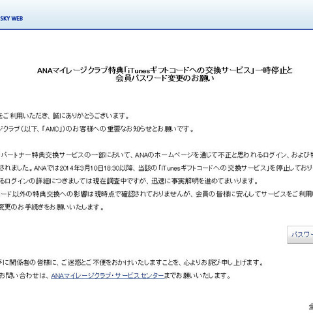The width and height of the screenshot is (313, 313).
Task: Click the line mentioning 「AMC」のお客様
Action: 97,129
